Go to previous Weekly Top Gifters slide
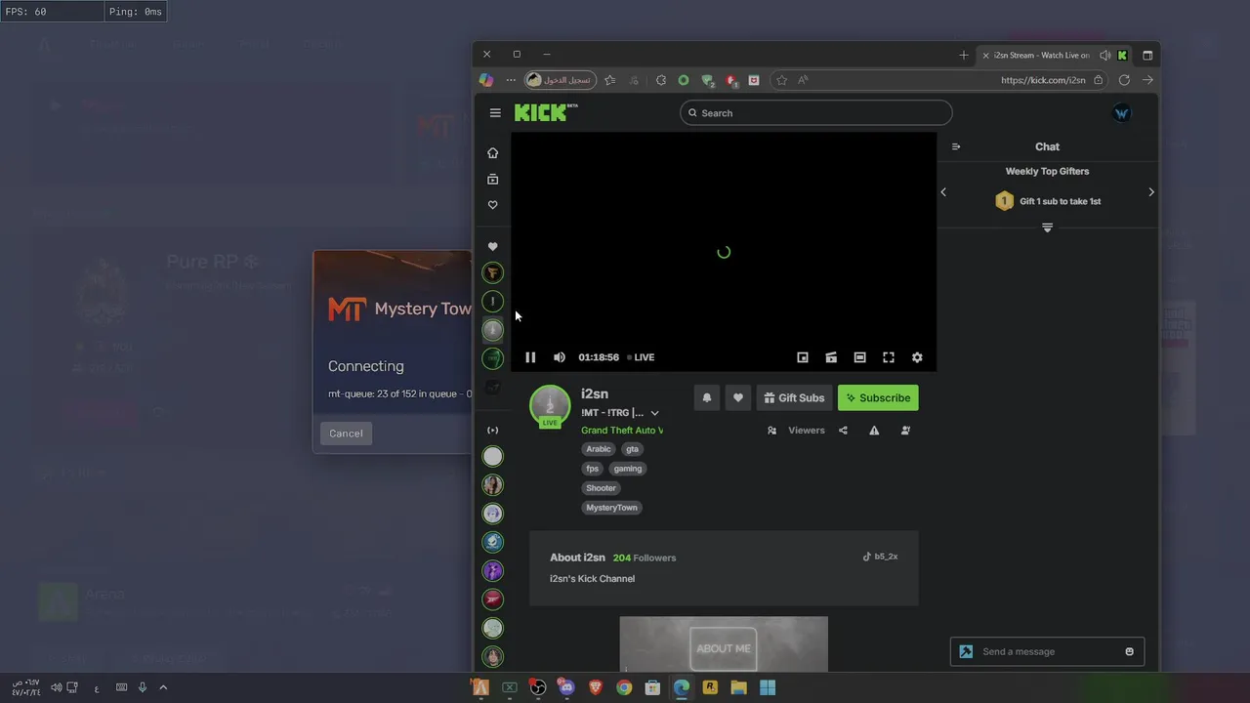 click(x=943, y=192)
